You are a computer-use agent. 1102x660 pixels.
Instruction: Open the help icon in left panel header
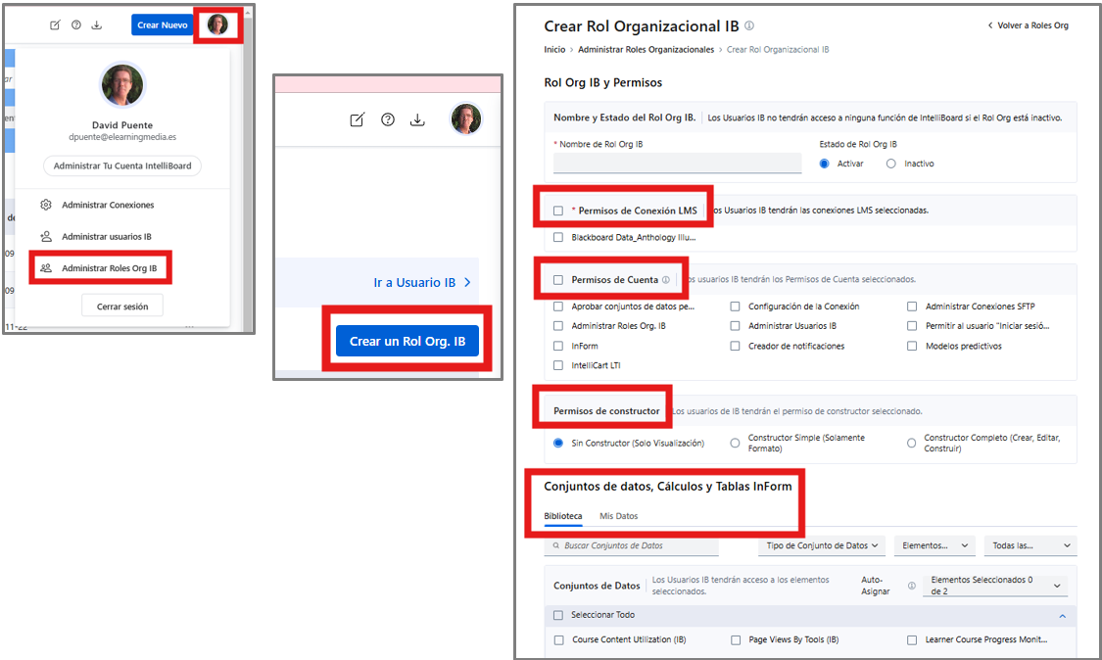[75, 25]
